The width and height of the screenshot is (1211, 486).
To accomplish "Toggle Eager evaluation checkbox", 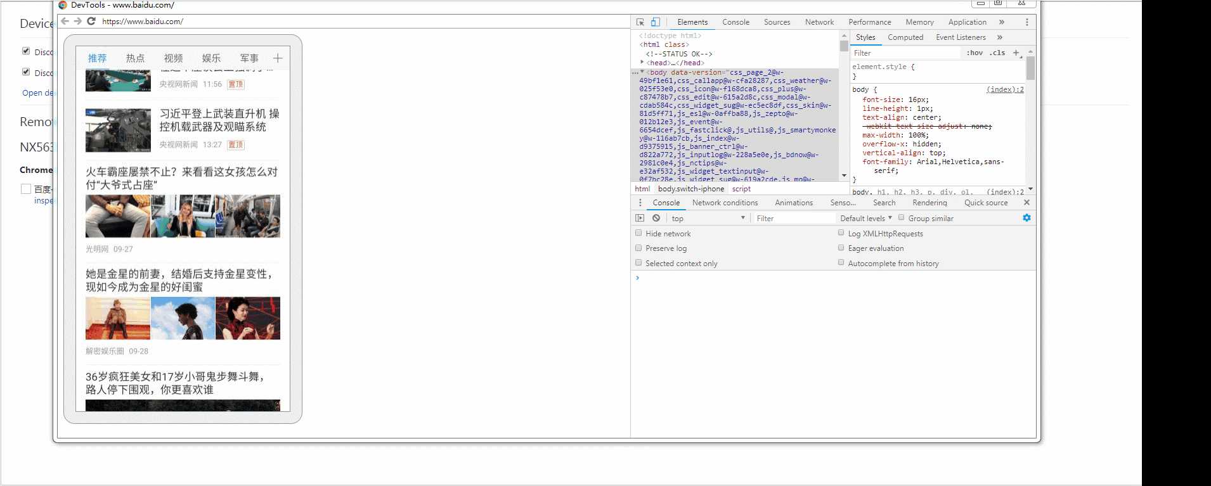I will tap(841, 248).
